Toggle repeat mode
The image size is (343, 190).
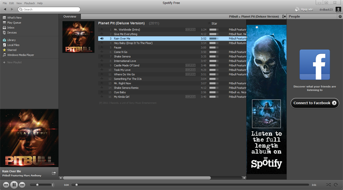tap(336, 185)
